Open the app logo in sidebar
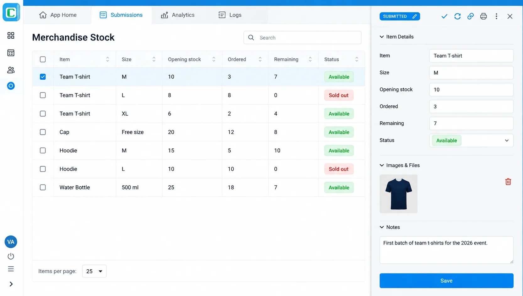The height and width of the screenshot is (296, 523). coord(11,13)
